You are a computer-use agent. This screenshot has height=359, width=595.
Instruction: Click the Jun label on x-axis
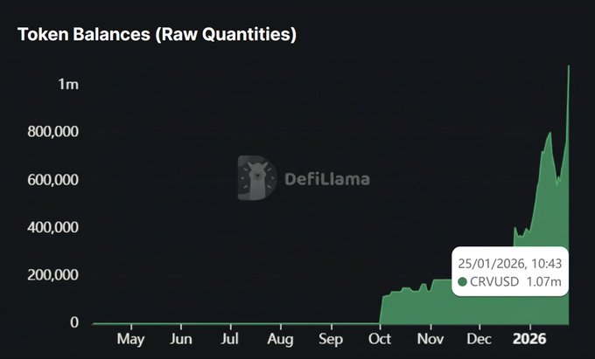point(180,338)
